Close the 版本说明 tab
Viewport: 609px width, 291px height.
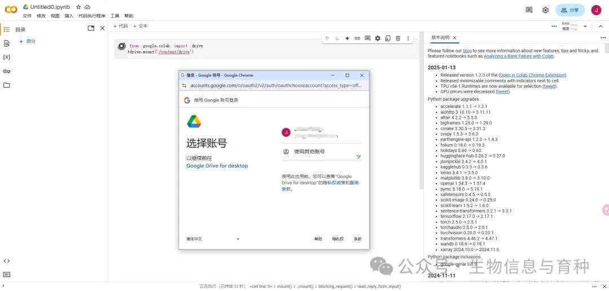[455, 38]
